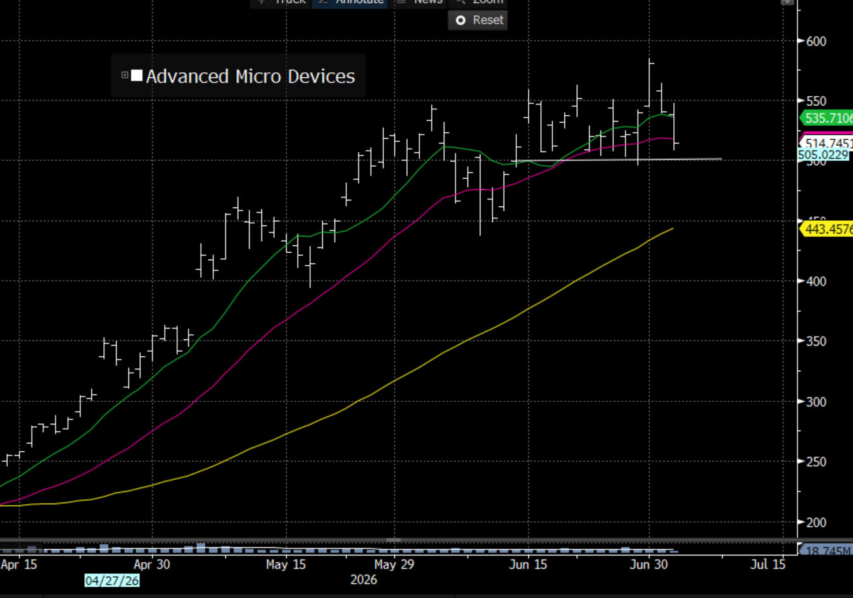Select the yellow 443.4576 moving average tag

[827, 229]
